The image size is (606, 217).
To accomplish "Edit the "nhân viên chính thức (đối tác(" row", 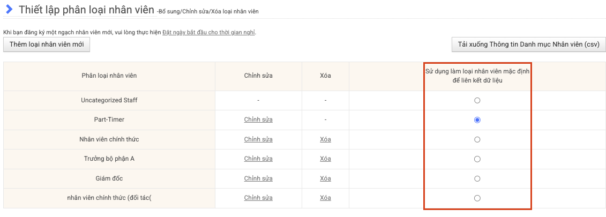I will [258, 198].
